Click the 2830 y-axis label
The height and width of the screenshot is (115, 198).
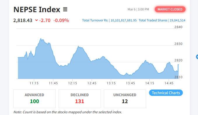click(x=178, y=44)
